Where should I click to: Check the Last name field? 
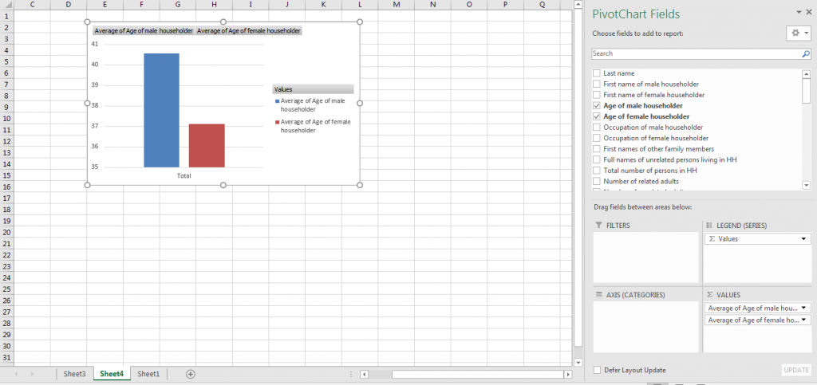point(597,73)
